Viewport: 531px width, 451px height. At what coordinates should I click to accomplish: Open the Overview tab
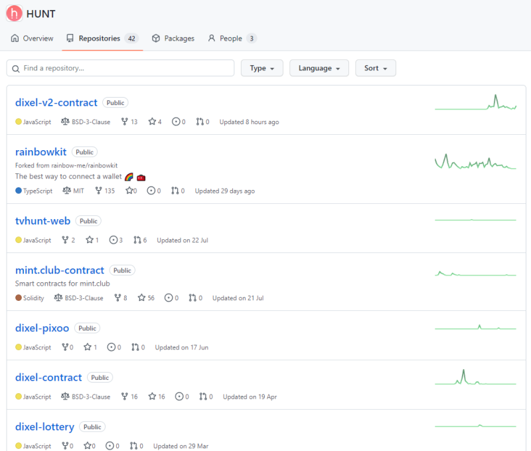[32, 39]
